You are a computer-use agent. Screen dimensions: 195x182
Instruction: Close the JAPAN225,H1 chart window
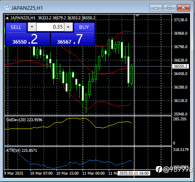tap(184, 8)
